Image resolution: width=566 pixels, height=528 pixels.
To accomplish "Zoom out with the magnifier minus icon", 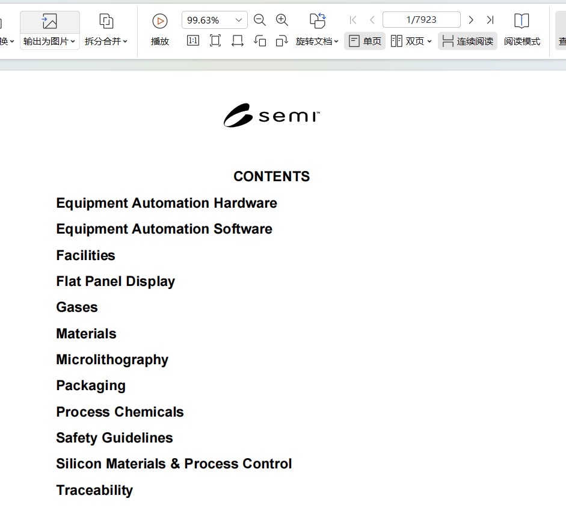I will coord(259,20).
